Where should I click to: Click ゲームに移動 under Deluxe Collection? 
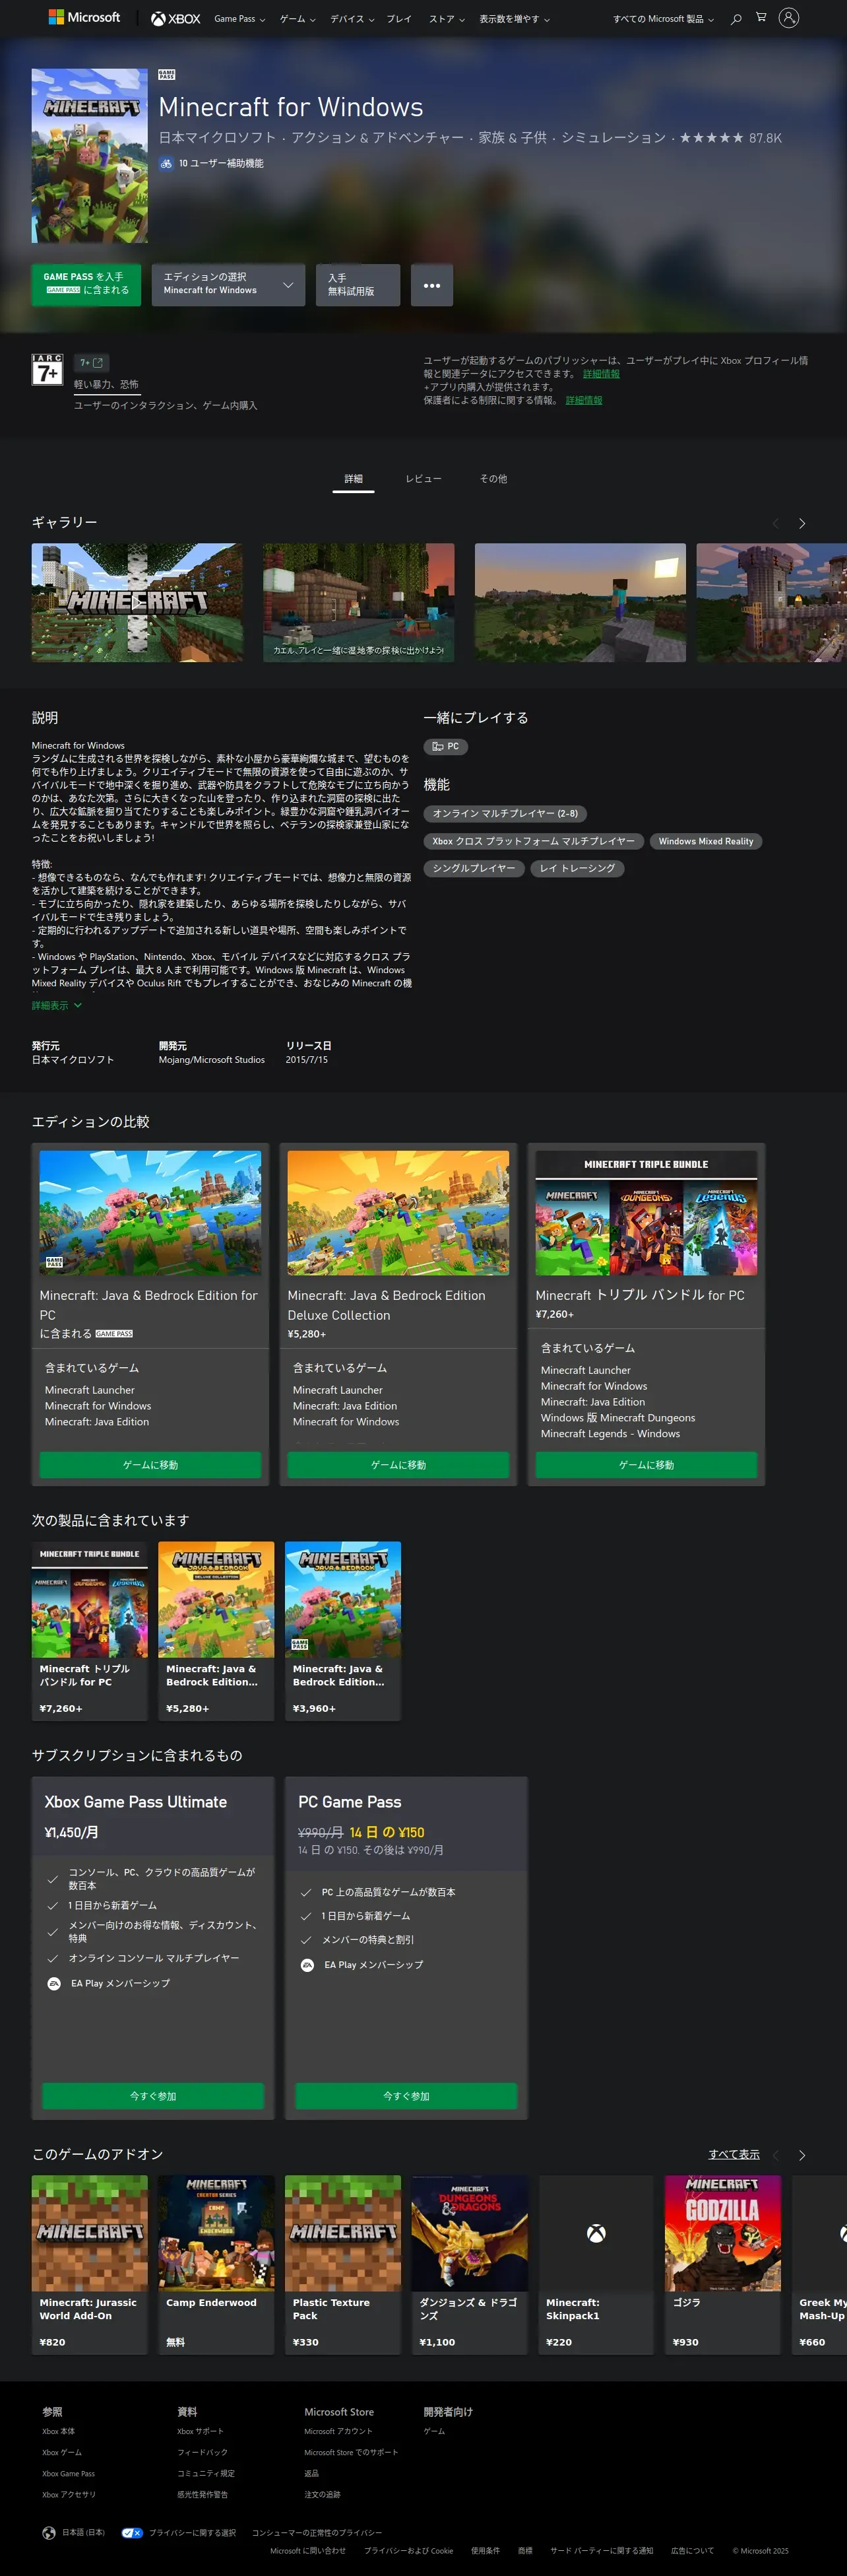[398, 1464]
